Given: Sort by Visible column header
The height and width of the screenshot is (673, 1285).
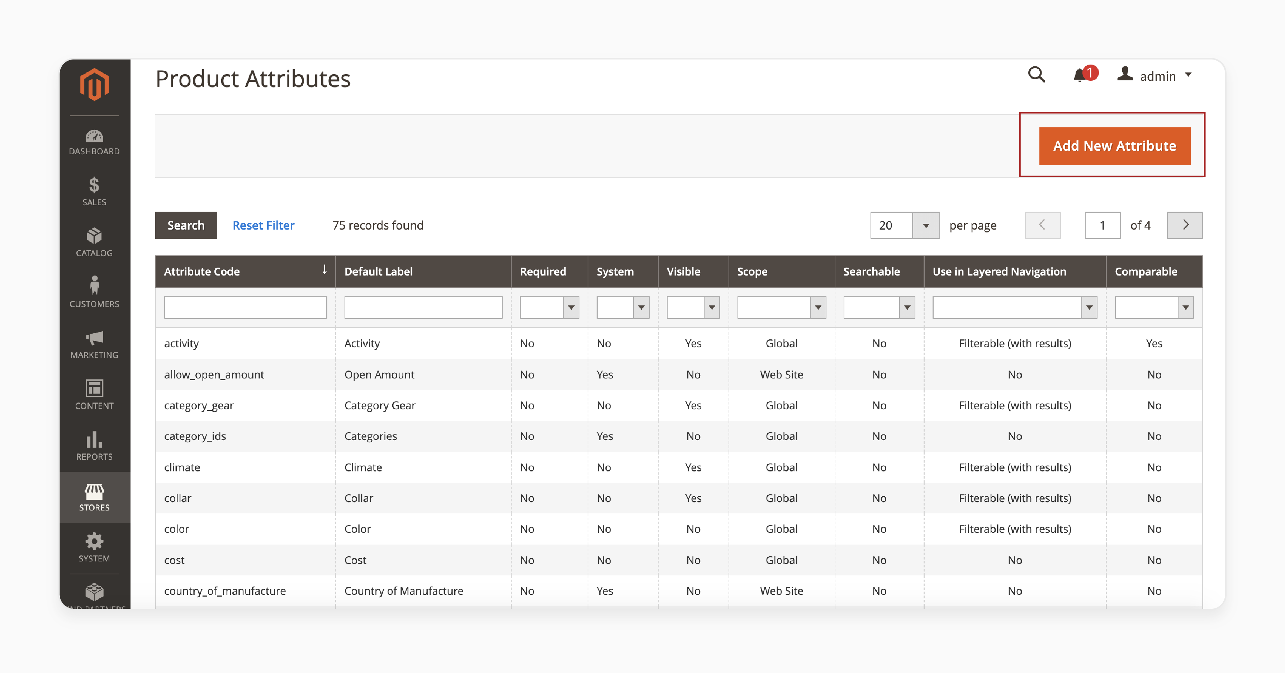Looking at the screenshot, I should click(693, 272).
